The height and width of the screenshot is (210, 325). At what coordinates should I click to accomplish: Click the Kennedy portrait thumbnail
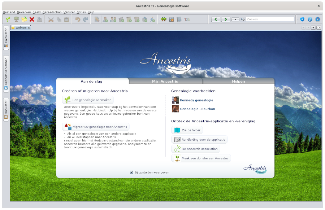tap(175, 100)
